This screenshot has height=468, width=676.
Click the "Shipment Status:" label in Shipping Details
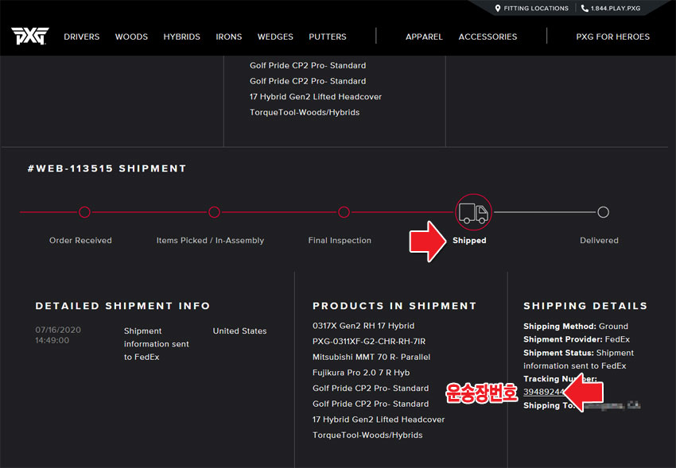559,353
